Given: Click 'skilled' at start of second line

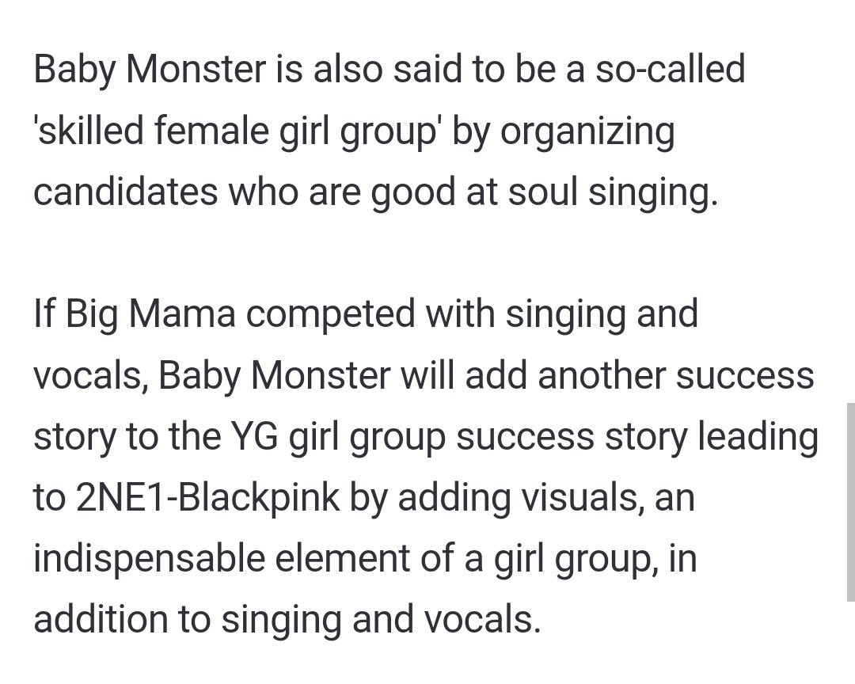Looking at the screenshot, I should tap(89, 131).
